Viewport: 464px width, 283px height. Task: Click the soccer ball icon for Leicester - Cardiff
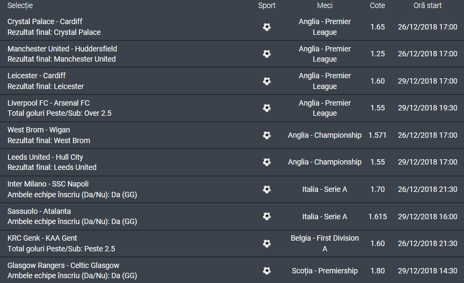(x=267, y=81)
